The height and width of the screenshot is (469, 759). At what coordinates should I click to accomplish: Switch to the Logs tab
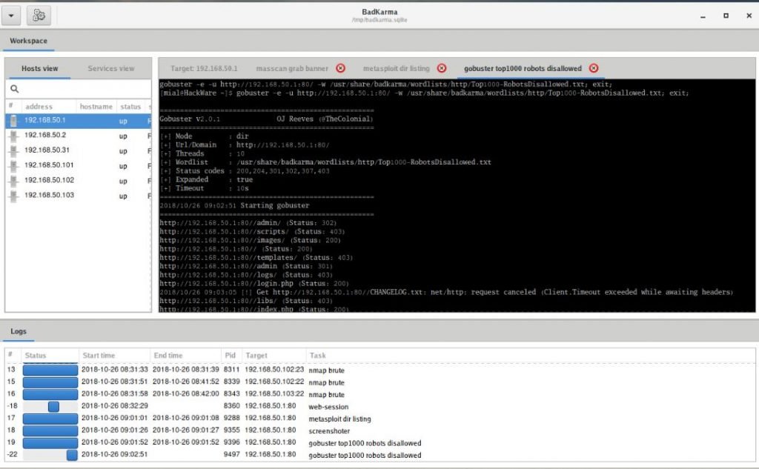[19, 331]
